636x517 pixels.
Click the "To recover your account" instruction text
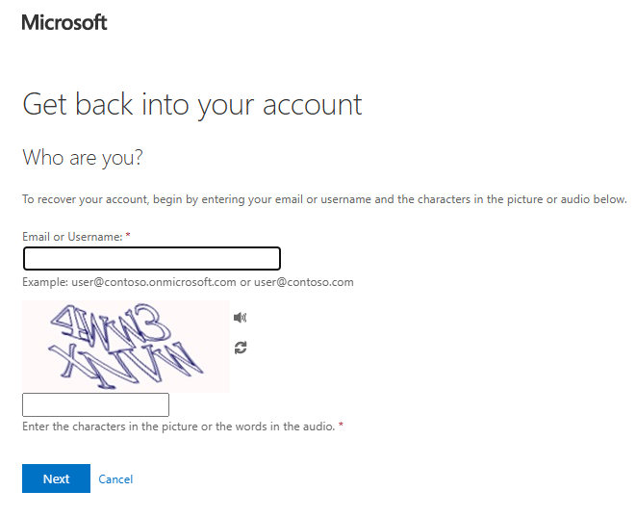[324, 199]
